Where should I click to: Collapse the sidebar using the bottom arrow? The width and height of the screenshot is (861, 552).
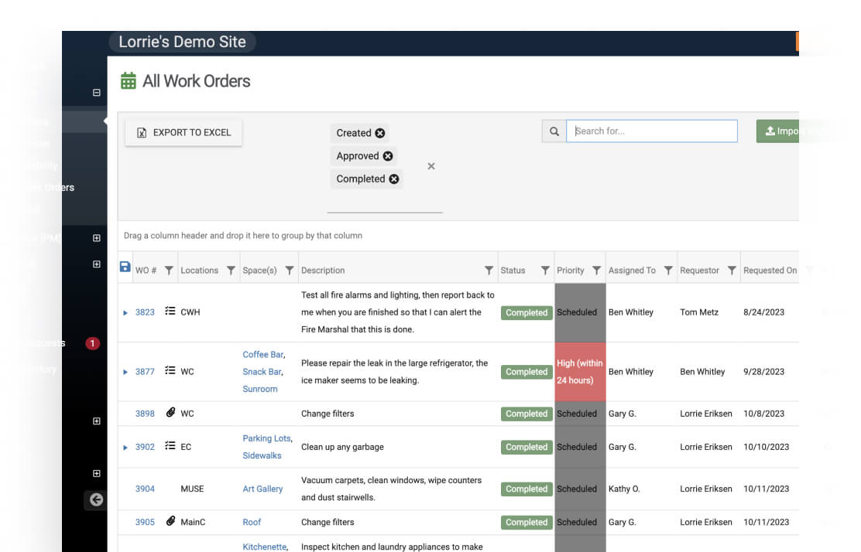click(x=96, y=500)
